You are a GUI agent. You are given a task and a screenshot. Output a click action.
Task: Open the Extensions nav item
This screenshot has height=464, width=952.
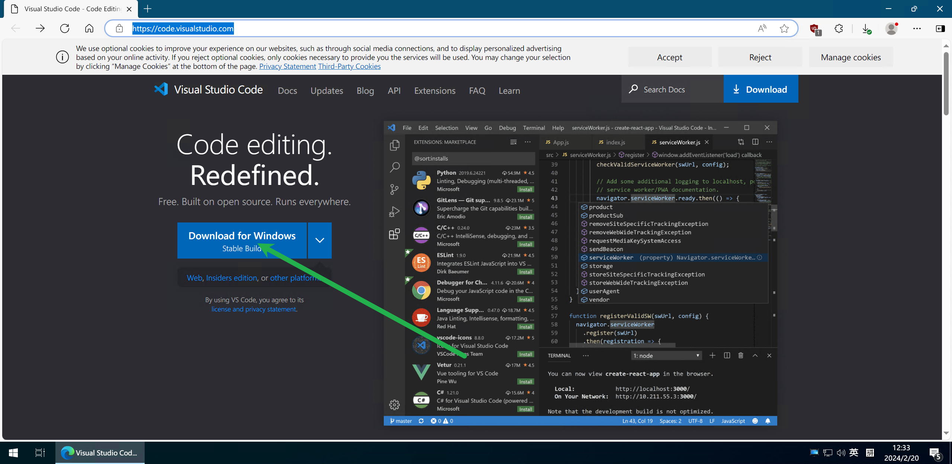coord(435,90)
